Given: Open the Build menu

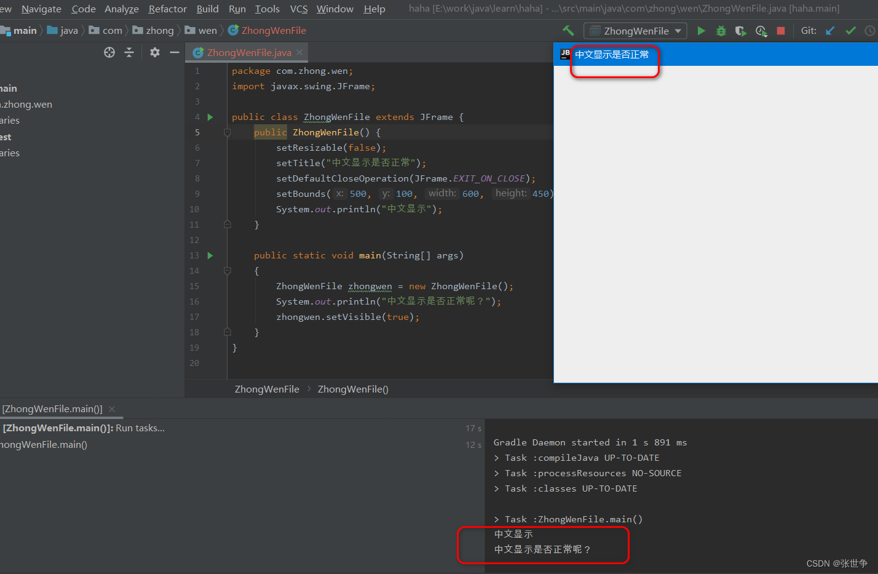Looking at the screenshot, I should point(207,9).
